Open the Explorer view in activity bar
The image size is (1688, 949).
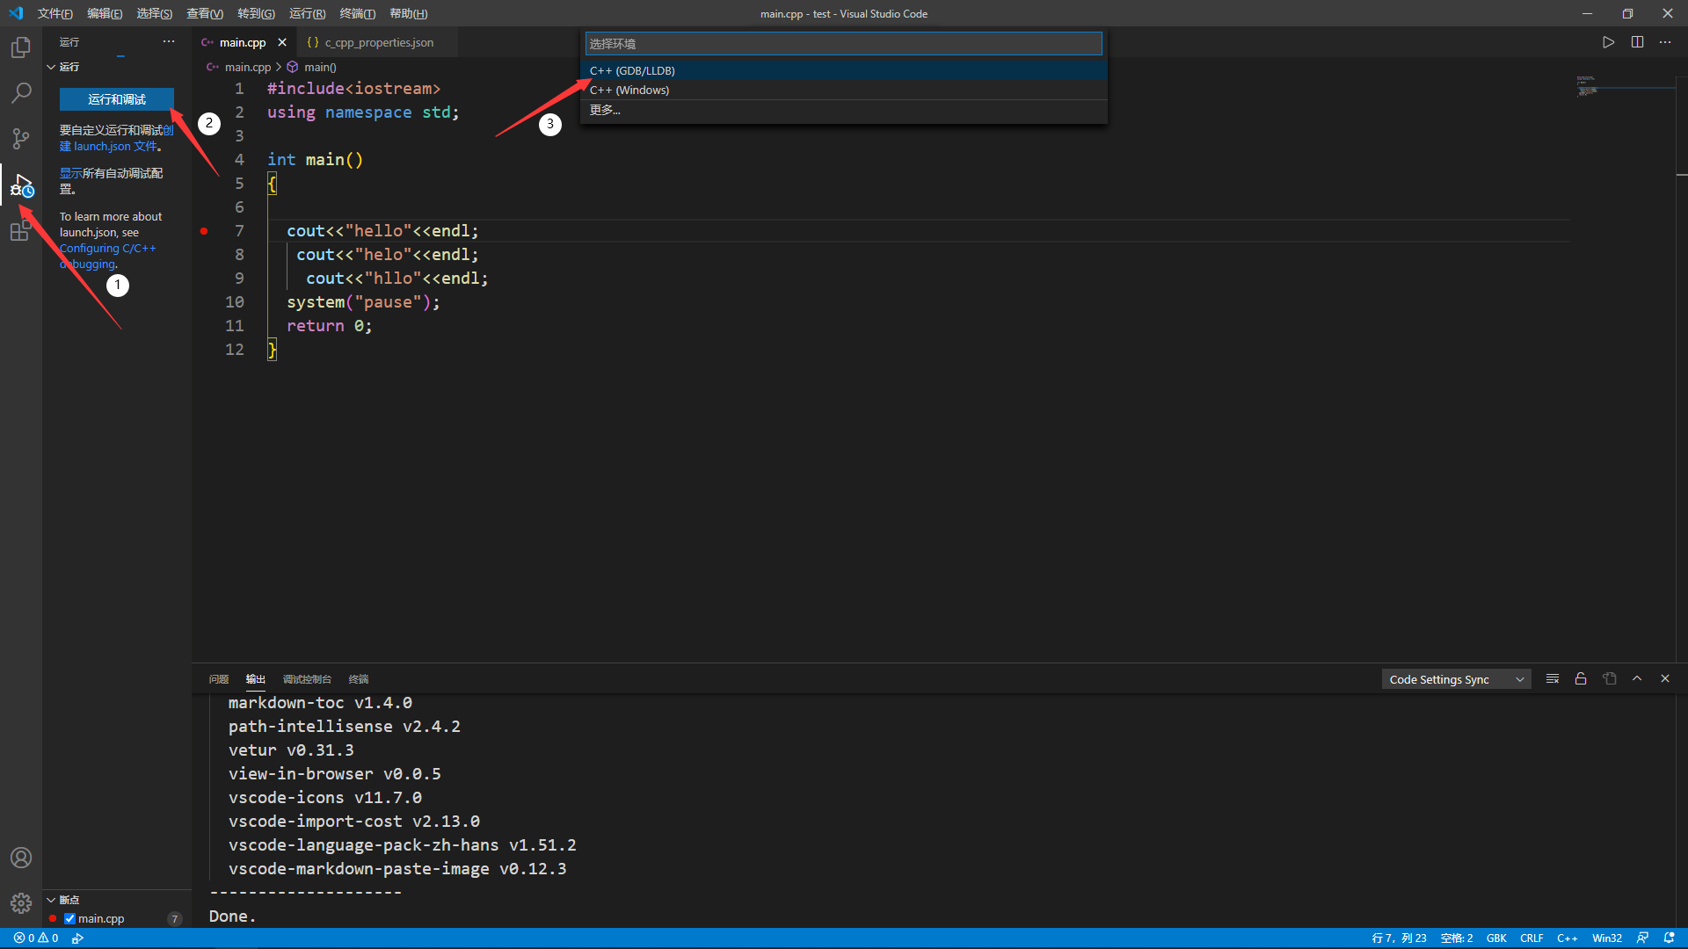pos(21,47)
